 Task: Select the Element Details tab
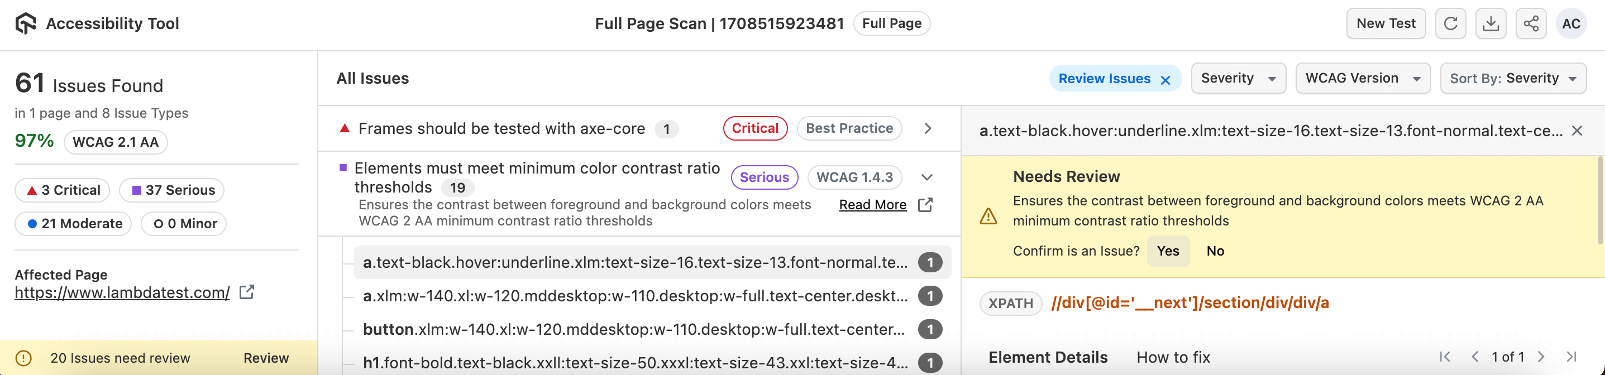[1047, 358]
